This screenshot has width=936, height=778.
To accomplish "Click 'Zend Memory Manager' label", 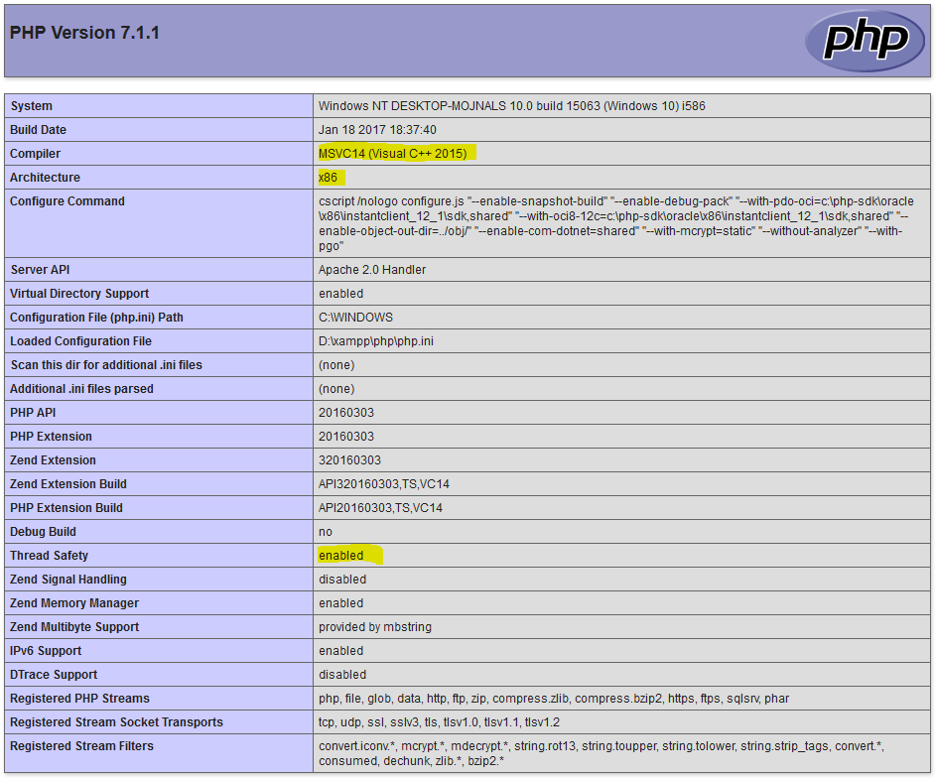I will click(x=74, y=603).
